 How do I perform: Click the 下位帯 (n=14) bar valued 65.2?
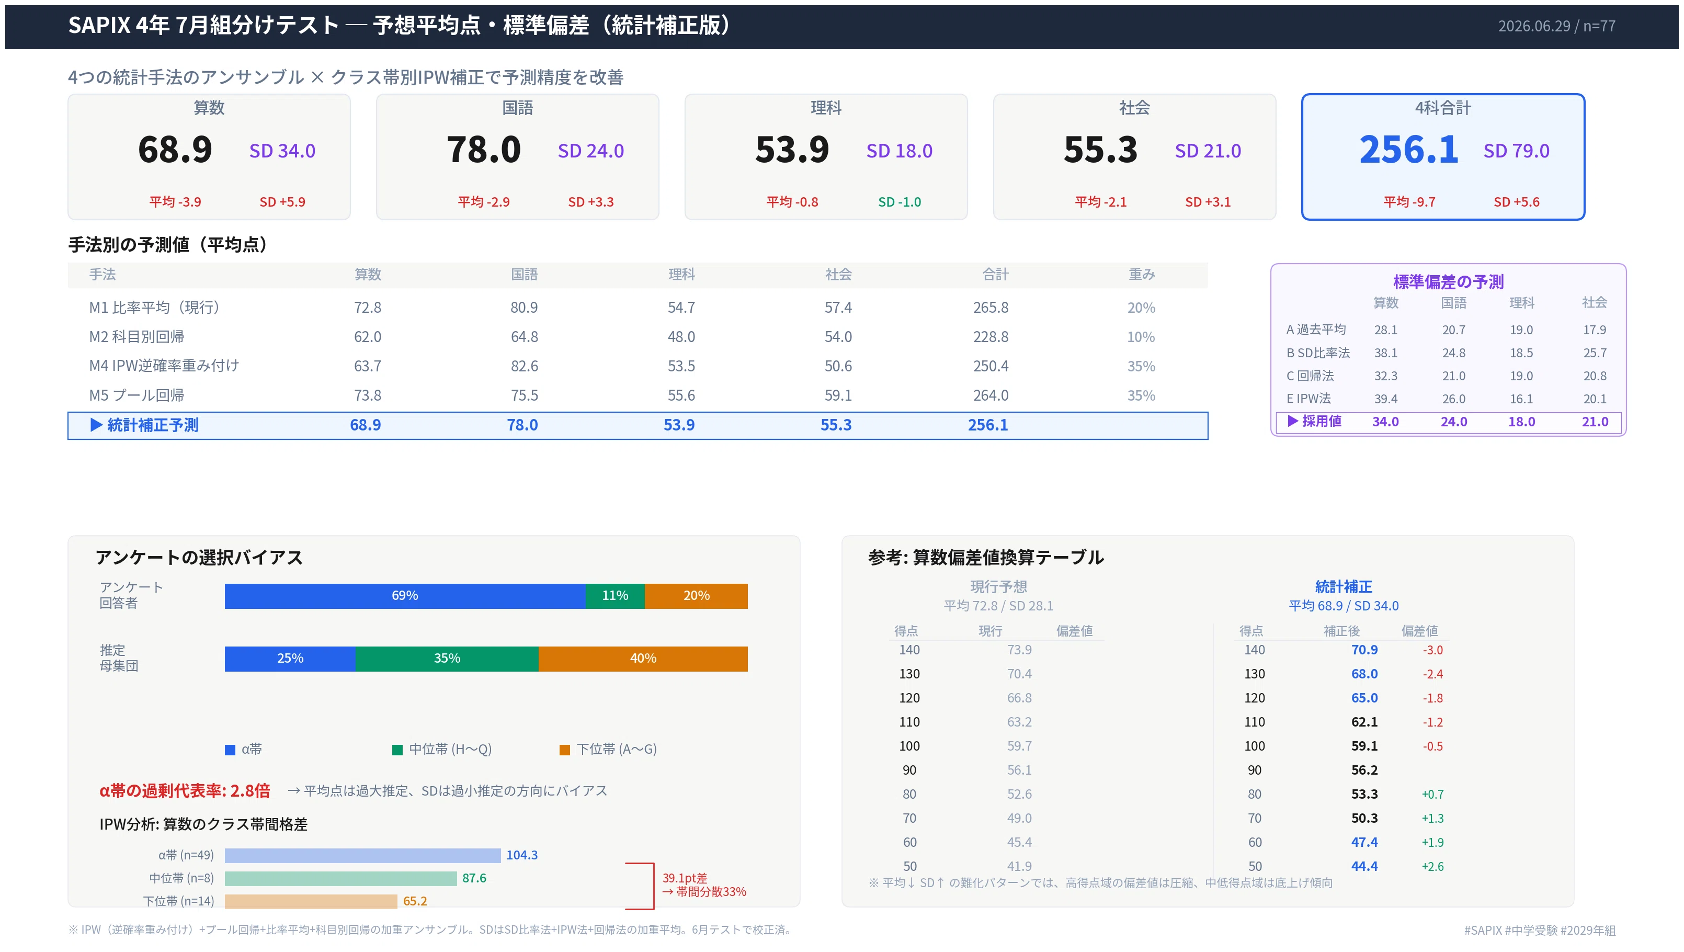click(311, 901)
